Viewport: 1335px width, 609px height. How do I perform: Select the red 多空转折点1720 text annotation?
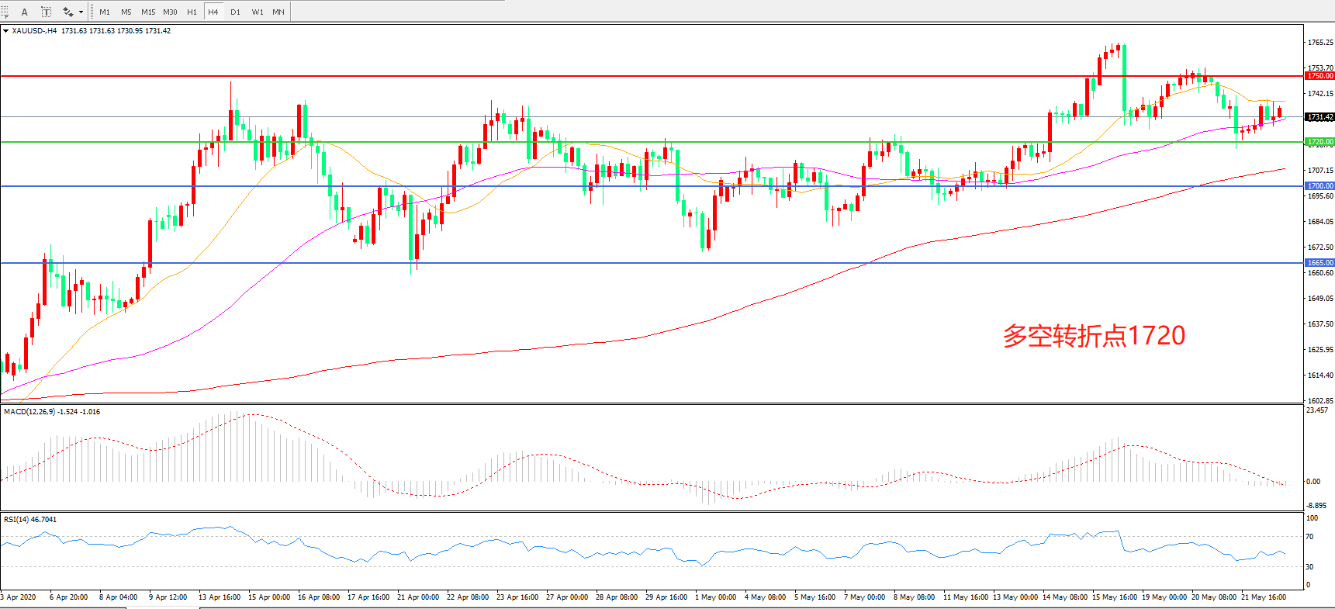[x=1094, y=336]
